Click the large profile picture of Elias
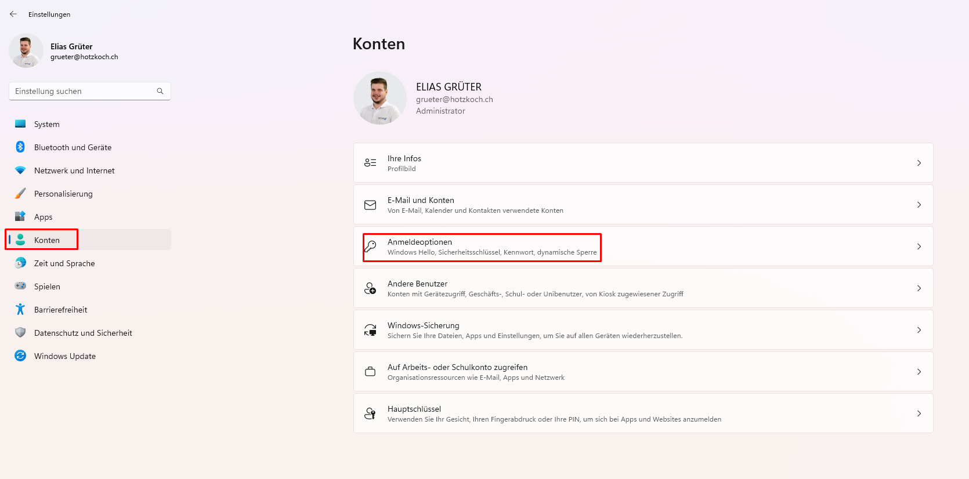Viewport: 969px width, 479px height. [380, 98]
